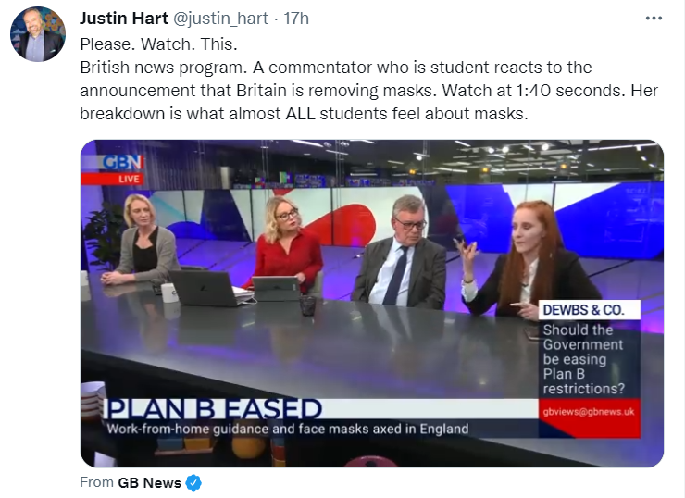Click the 17h tweet timestamp
The height and width of the screenshot is (498, 685).
click(x=296, y=19)
